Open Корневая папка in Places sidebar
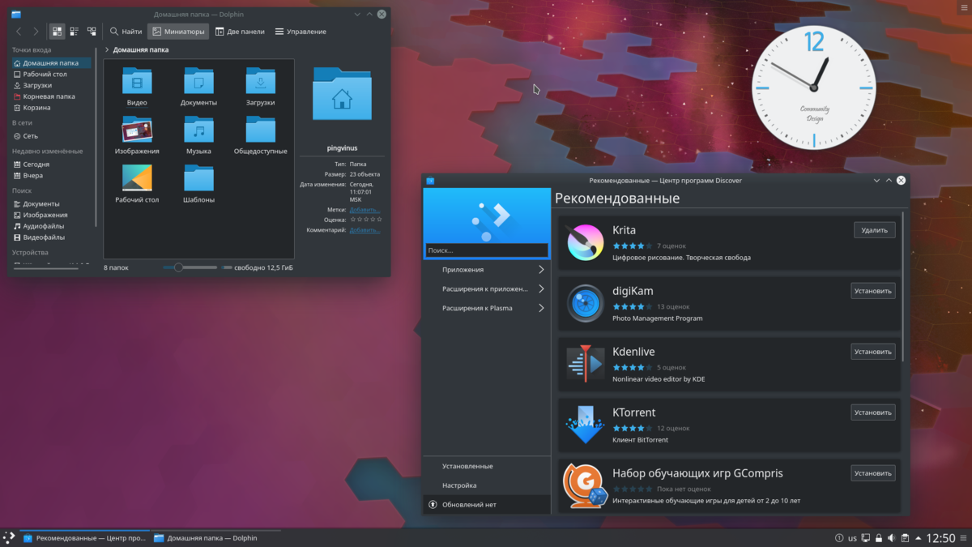 51,96
